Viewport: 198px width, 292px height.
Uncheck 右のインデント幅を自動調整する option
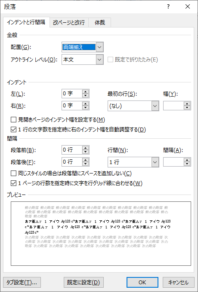click(x=13, y=129)
